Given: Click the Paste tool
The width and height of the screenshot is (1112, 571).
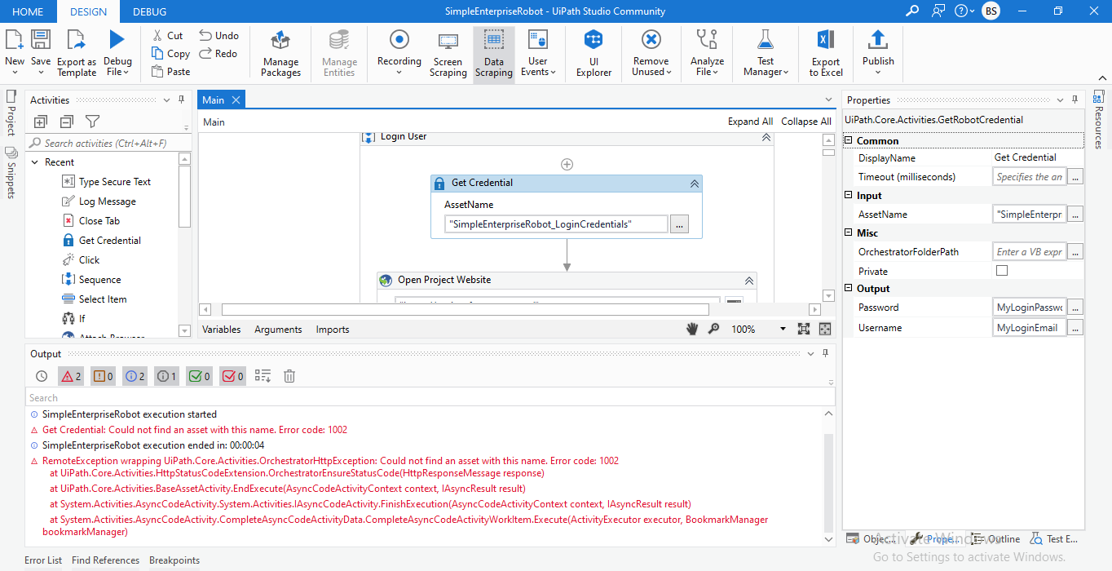Looking at the screenshot, I should click(170, 71).
